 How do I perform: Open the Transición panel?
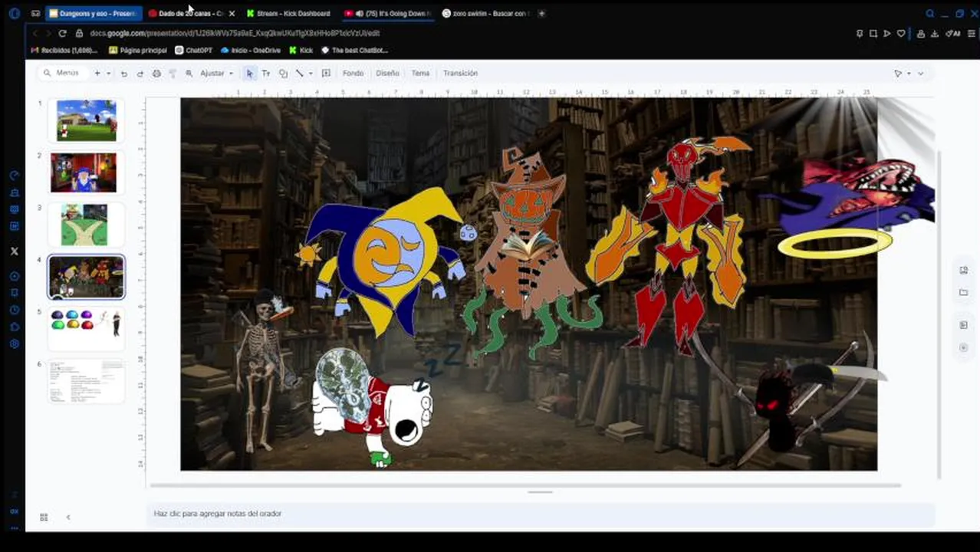pyautogui.click(x=460, y=74)
